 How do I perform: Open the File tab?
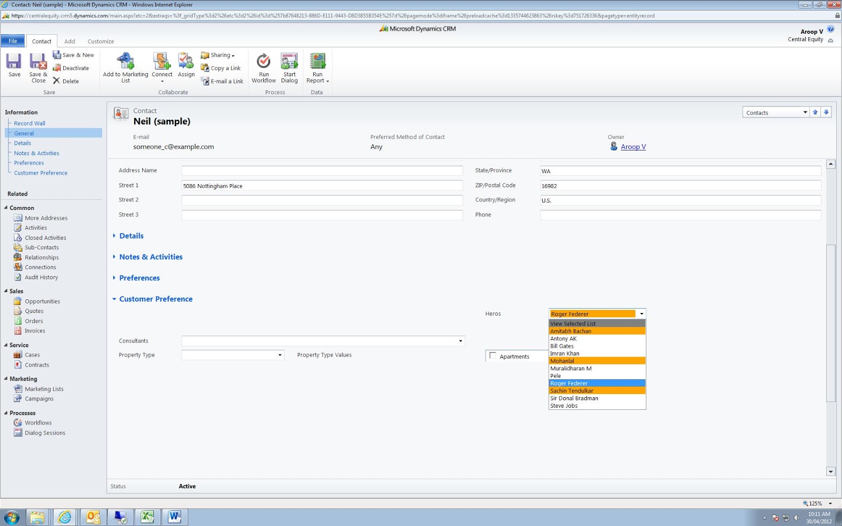[13, 41]
